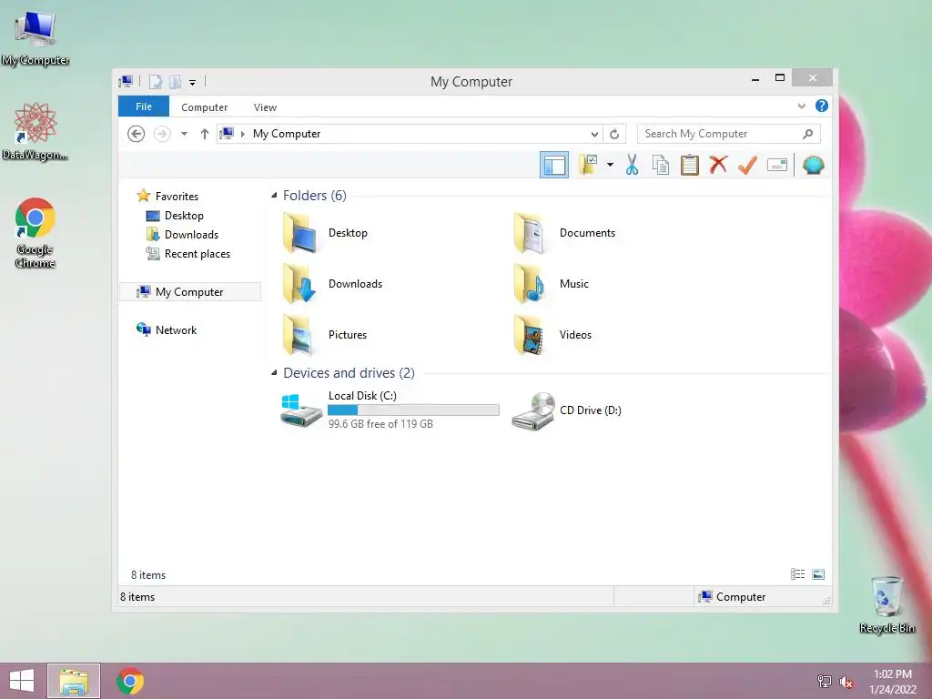Switch to the View ribbon tab
Screen dimensions: 932x699
point(265,107)
